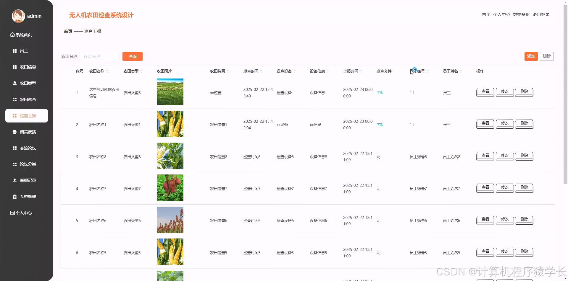Click the 设备信息7 cell
Image resolution: width=568 pixels, height=281 pixels.
[318, 189]
